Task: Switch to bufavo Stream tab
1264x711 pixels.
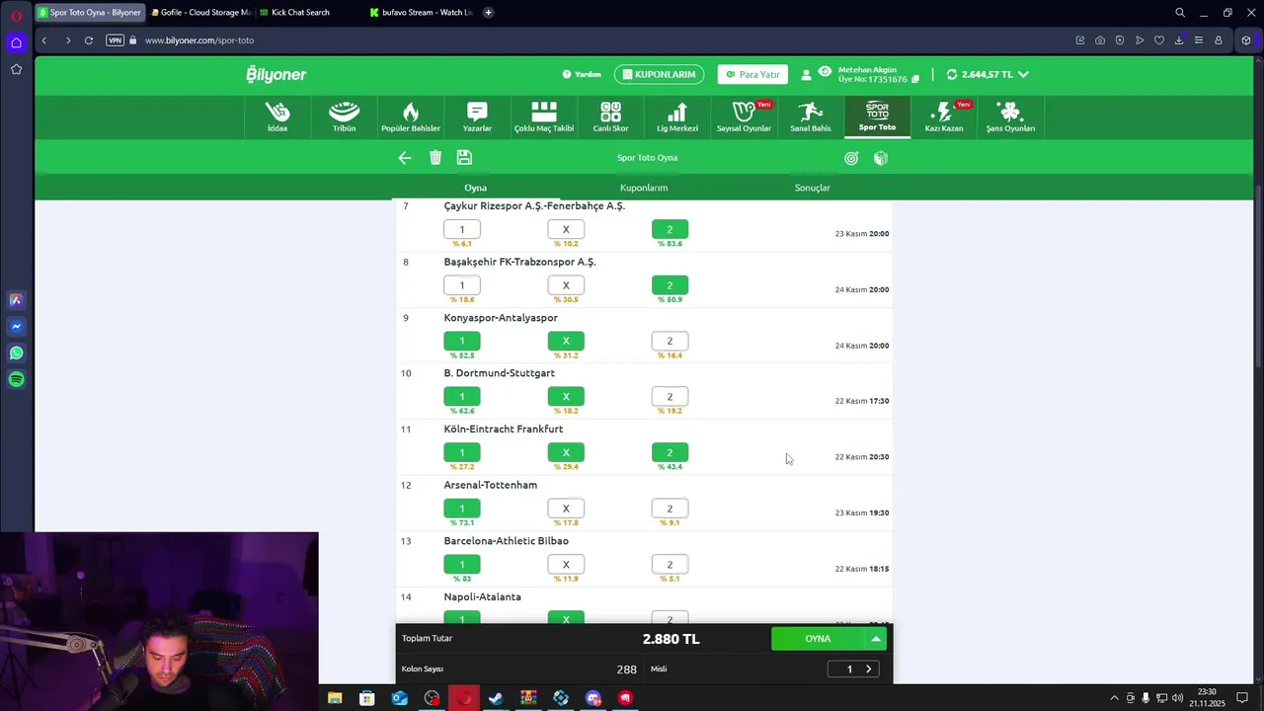Action: [420, 13]
